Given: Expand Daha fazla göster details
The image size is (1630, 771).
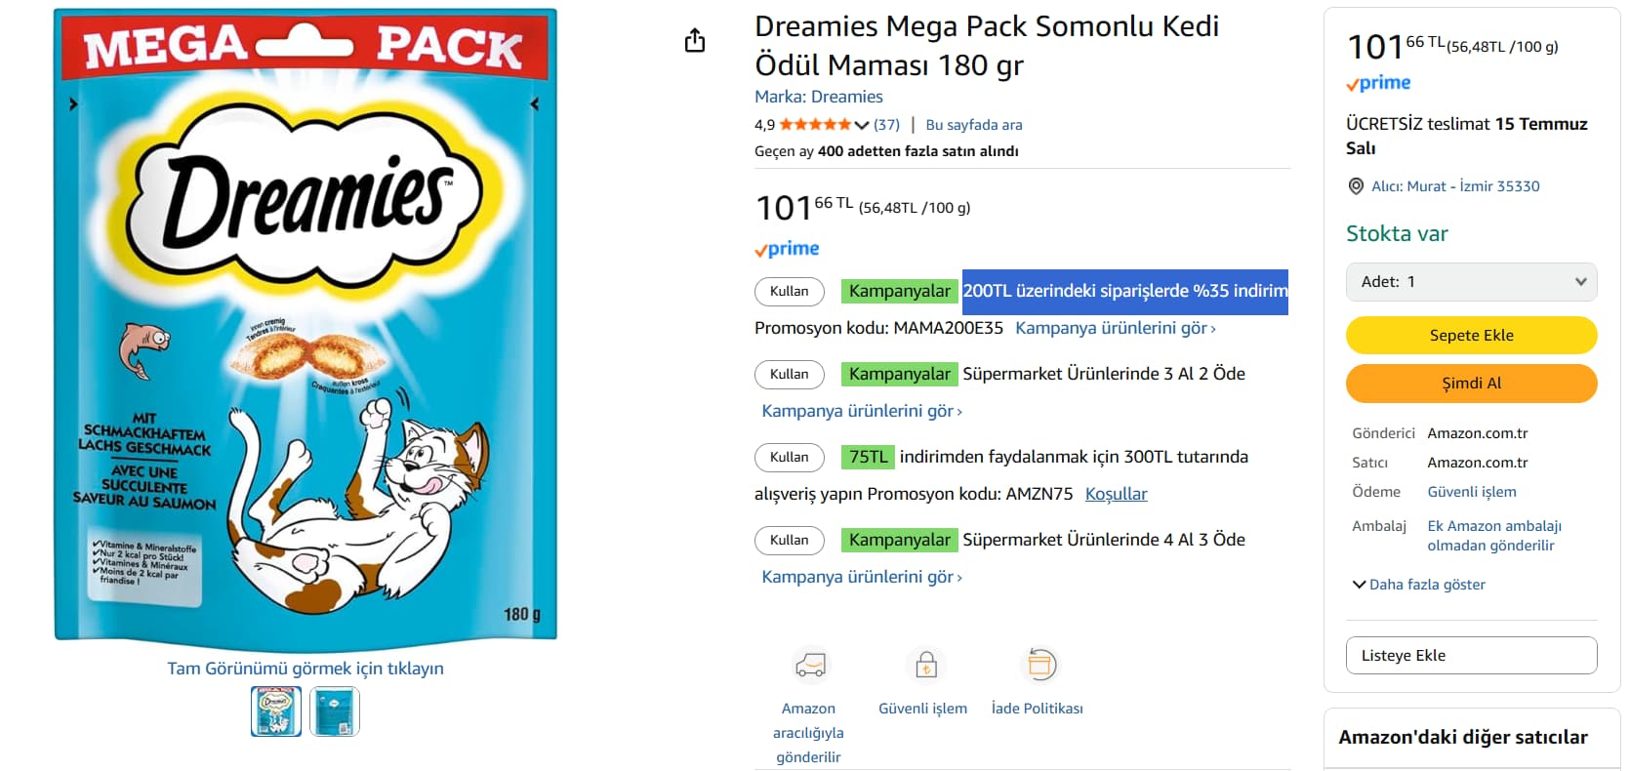Looking at the screenshot, I should point(1418,585).
